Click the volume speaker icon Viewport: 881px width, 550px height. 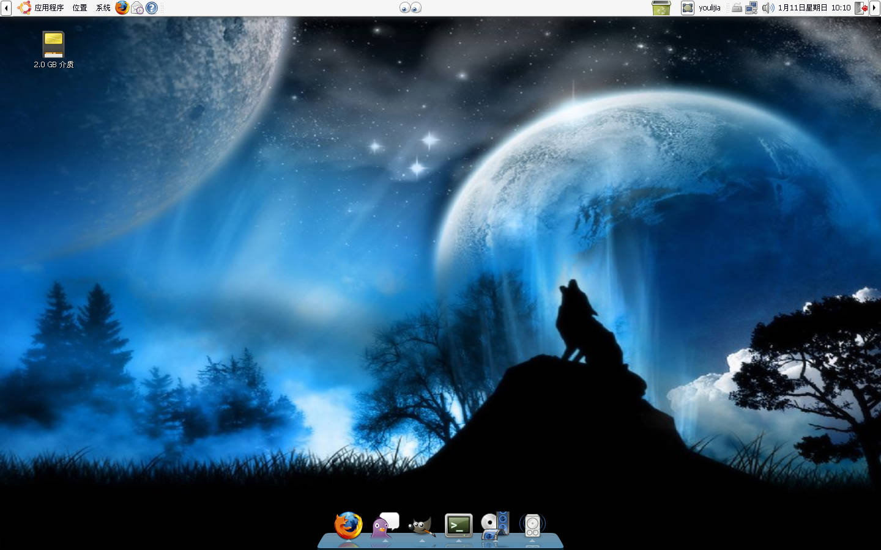point(768,8)
